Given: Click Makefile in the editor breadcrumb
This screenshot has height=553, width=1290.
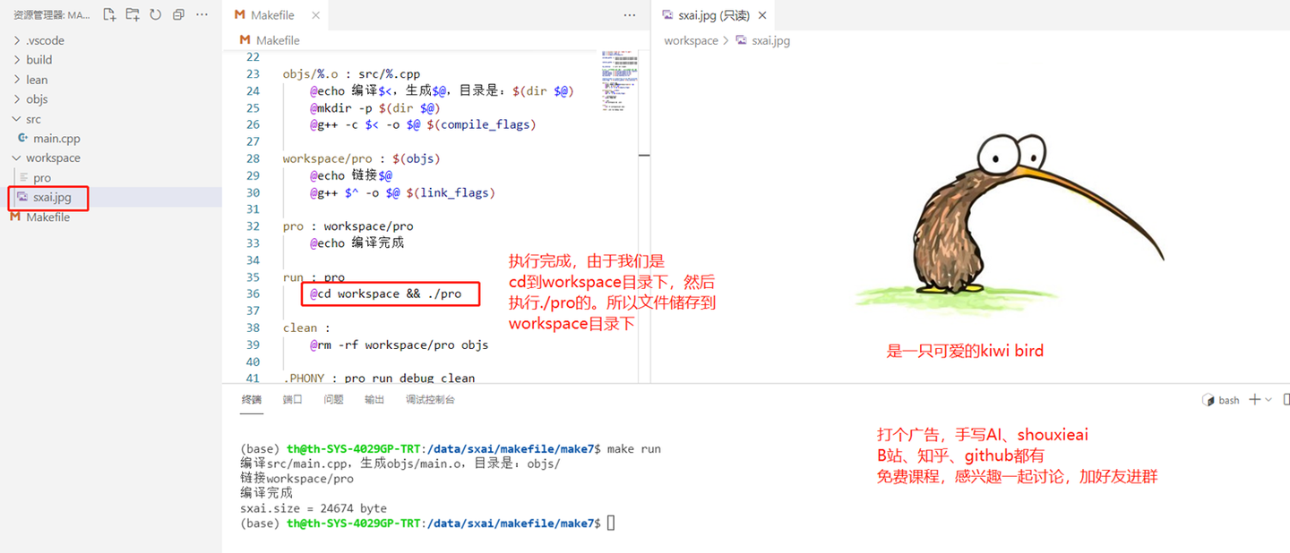Looking at the screenshot, I should (278, 40).
